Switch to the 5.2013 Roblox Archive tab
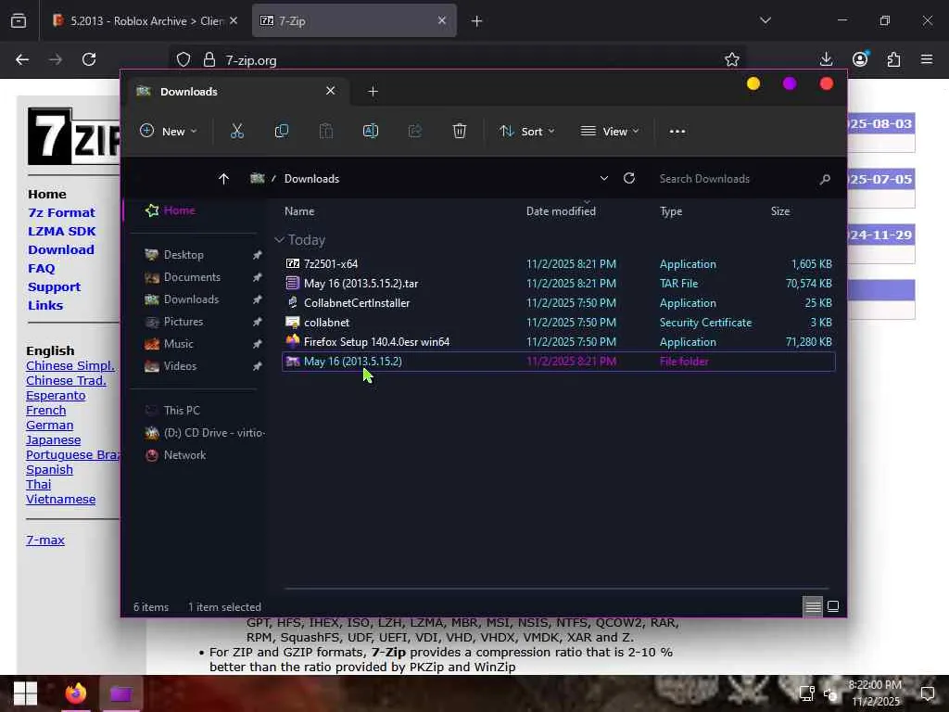This screenshot has height=712, width=949. [146, 21]
